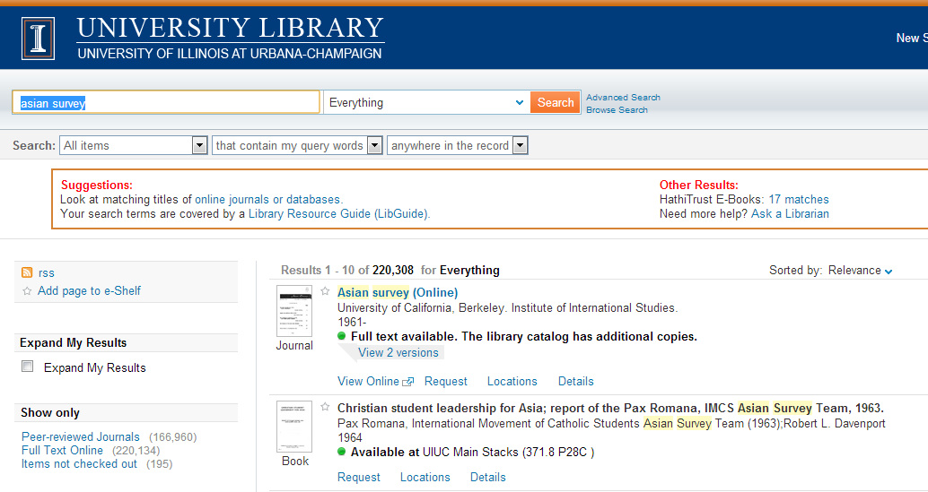Open View Online tab for Asian survey
928x492 pixels.
pyautogui.click(x=368, y=382)
